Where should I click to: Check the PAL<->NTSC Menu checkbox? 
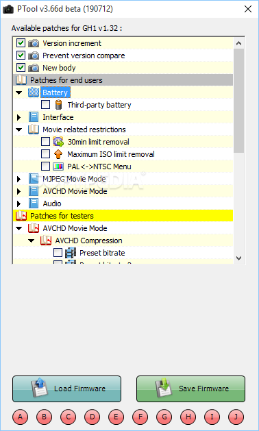point(46,167)
